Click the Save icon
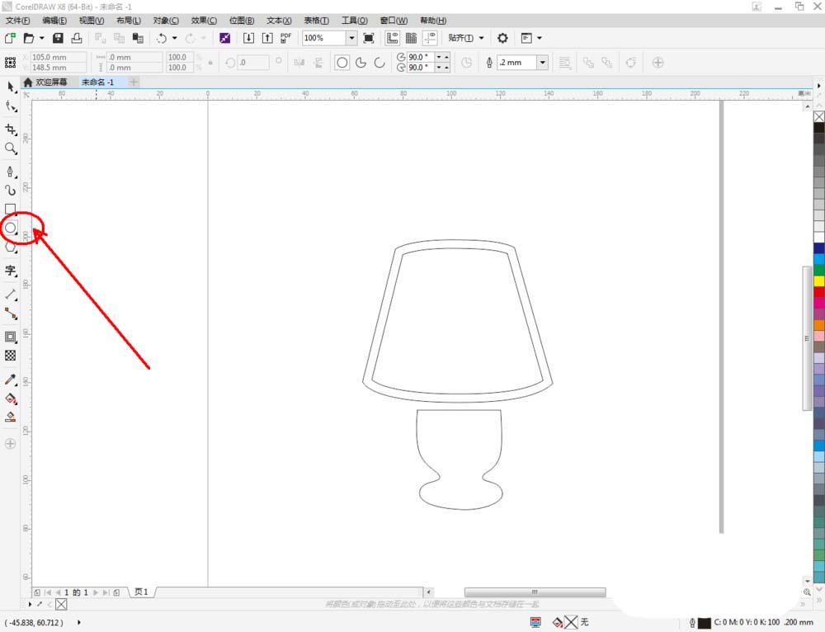 pyautogui.click(x=58, y=38)
